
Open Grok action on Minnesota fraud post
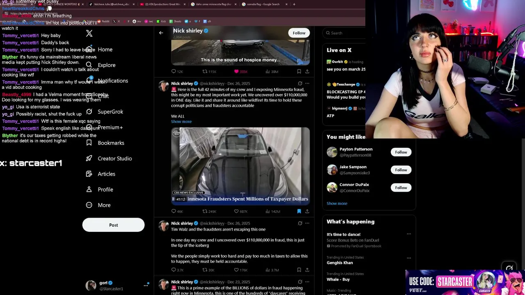click(x=300, y=84)
